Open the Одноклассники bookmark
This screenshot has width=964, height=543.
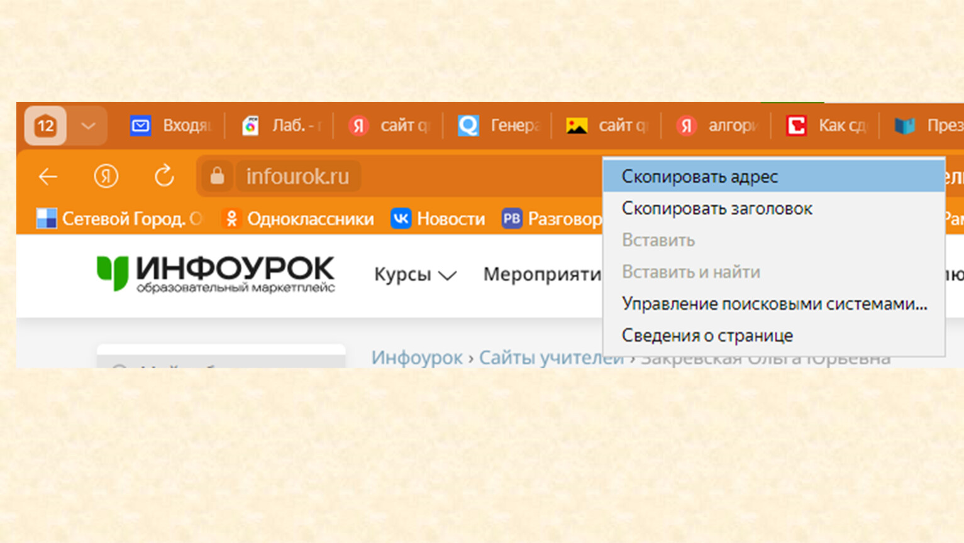[299, 219]
